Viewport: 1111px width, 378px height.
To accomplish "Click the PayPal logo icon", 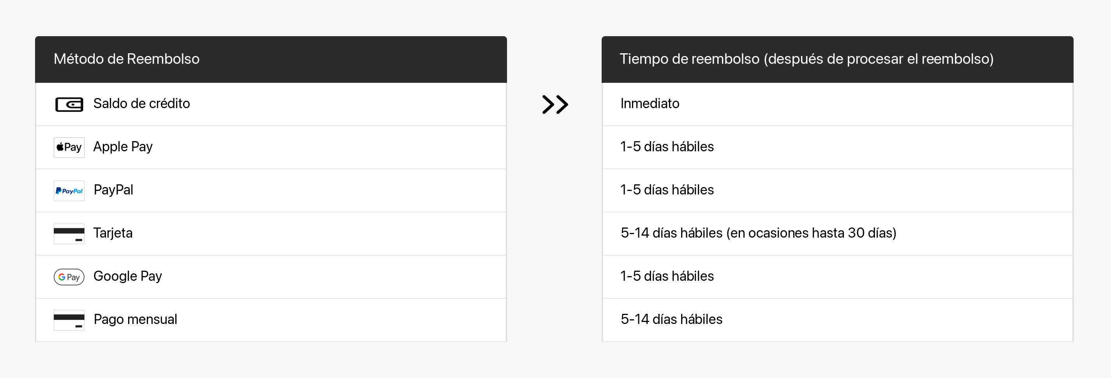I will (69, 190).
